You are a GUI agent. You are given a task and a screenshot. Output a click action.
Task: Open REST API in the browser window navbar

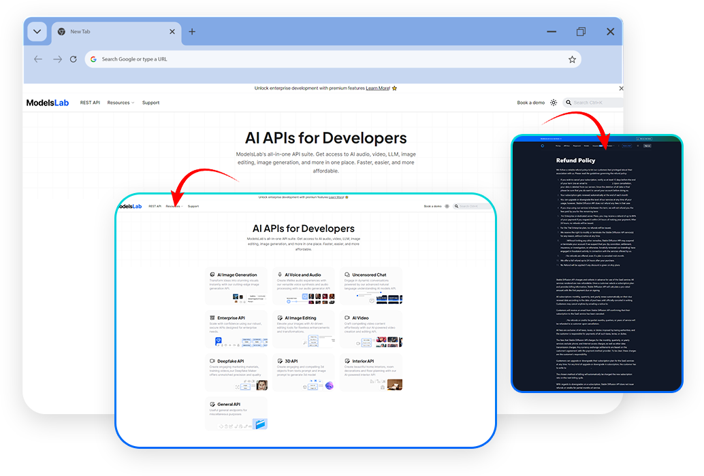[x=90, y=103]
